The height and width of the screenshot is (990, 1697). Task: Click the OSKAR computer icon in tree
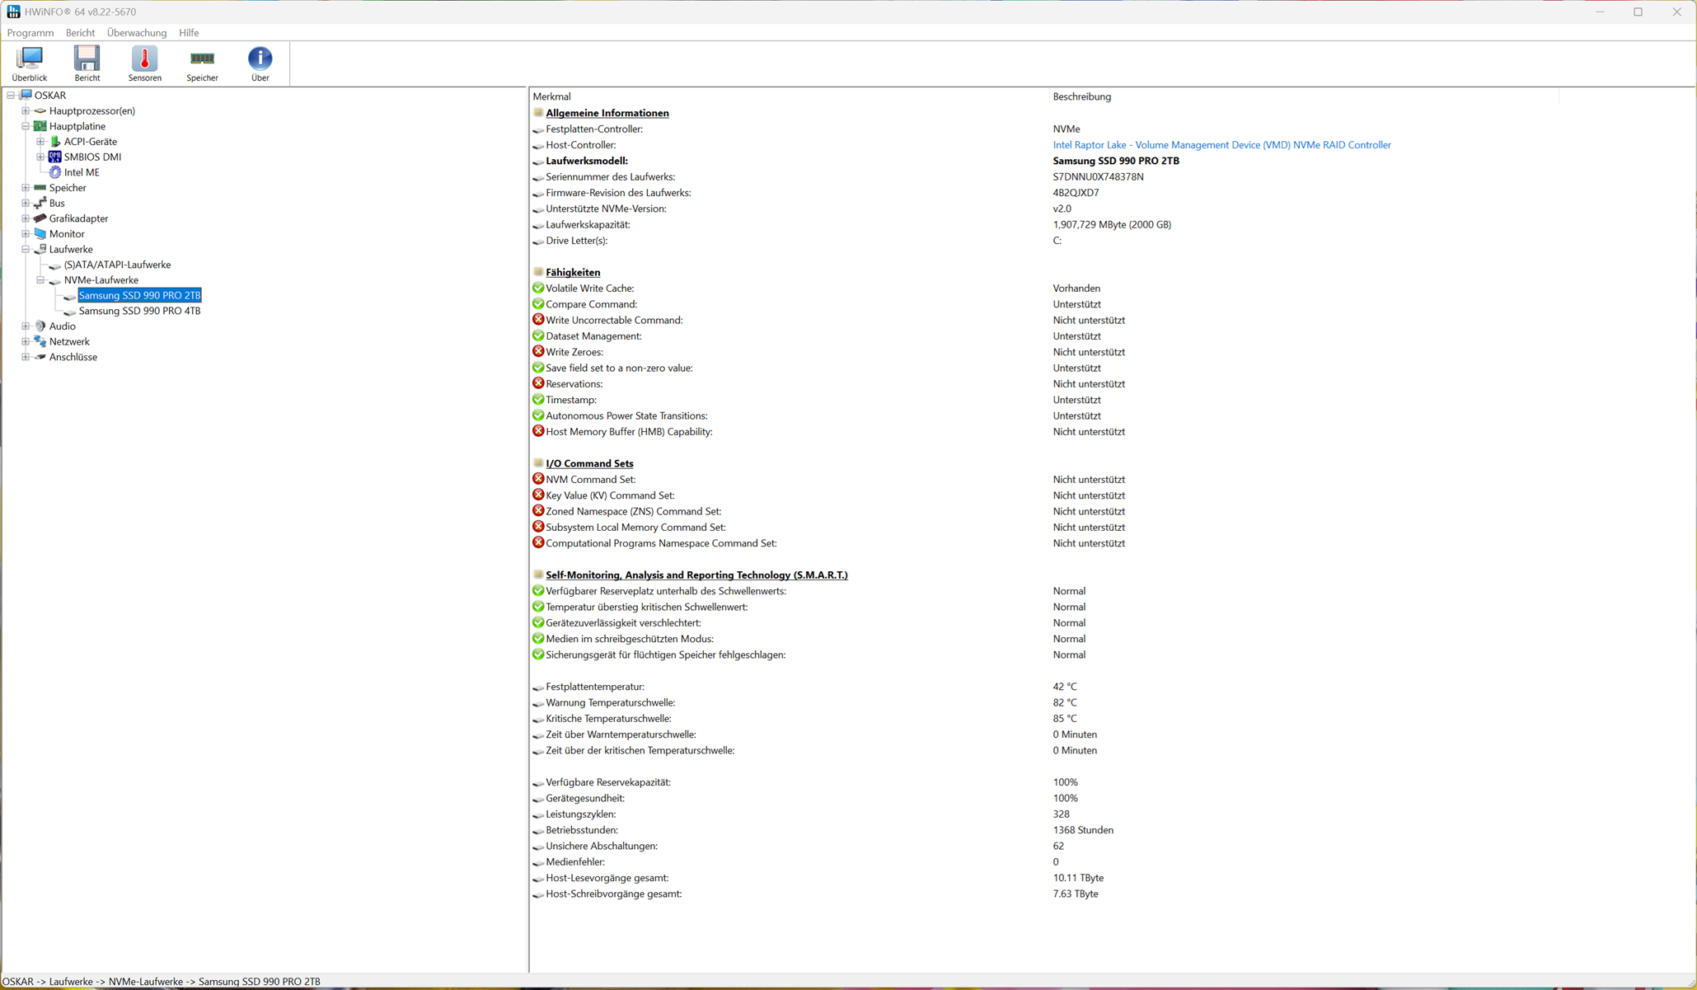[26, 95]
